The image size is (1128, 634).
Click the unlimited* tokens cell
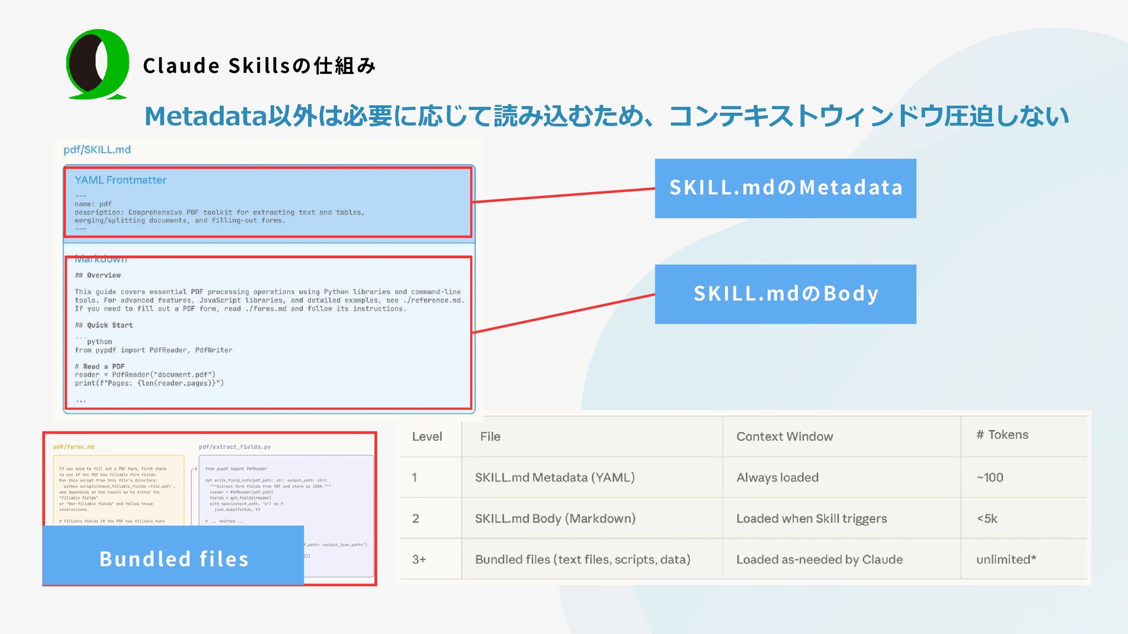pos(1006,560)
